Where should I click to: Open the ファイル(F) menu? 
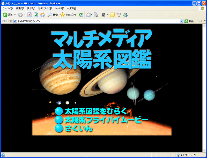pos(8,8)
